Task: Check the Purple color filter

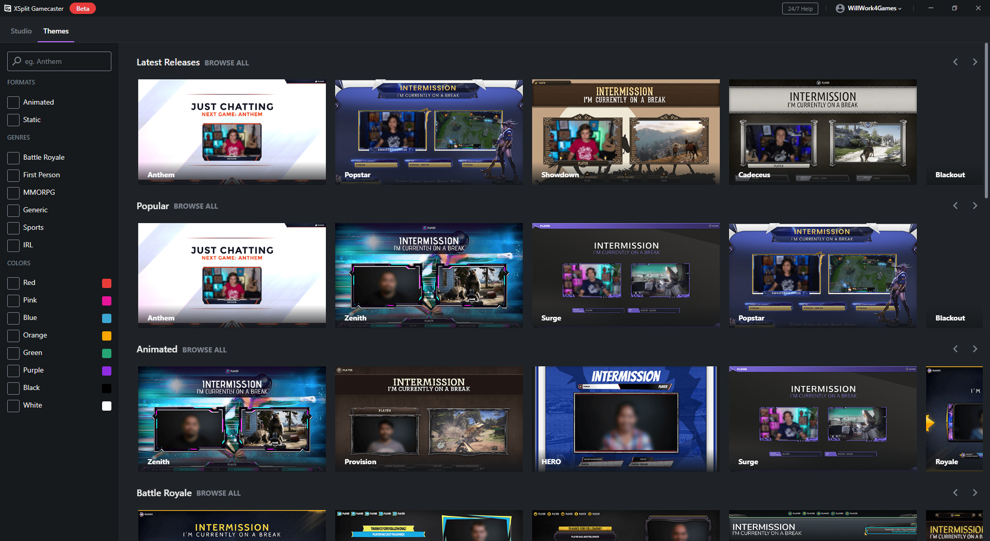Action: pos(13,370)
